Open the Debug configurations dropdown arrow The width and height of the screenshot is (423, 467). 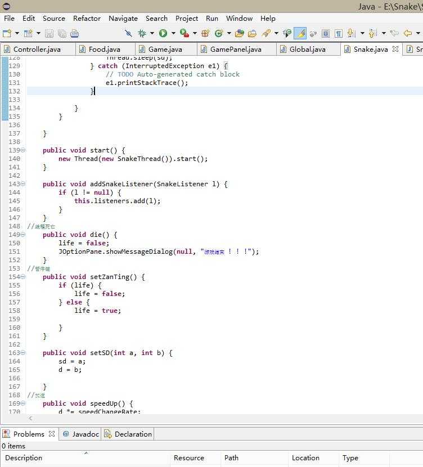point(152,33)
